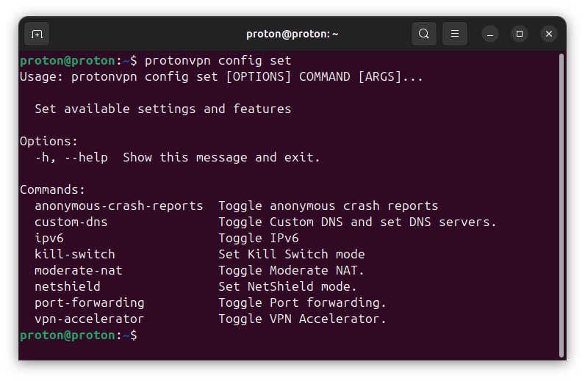The width and height of the screenshot is (585, 381).
Task: Click the typed 'protonvpn config set' command
Action: 218,61
